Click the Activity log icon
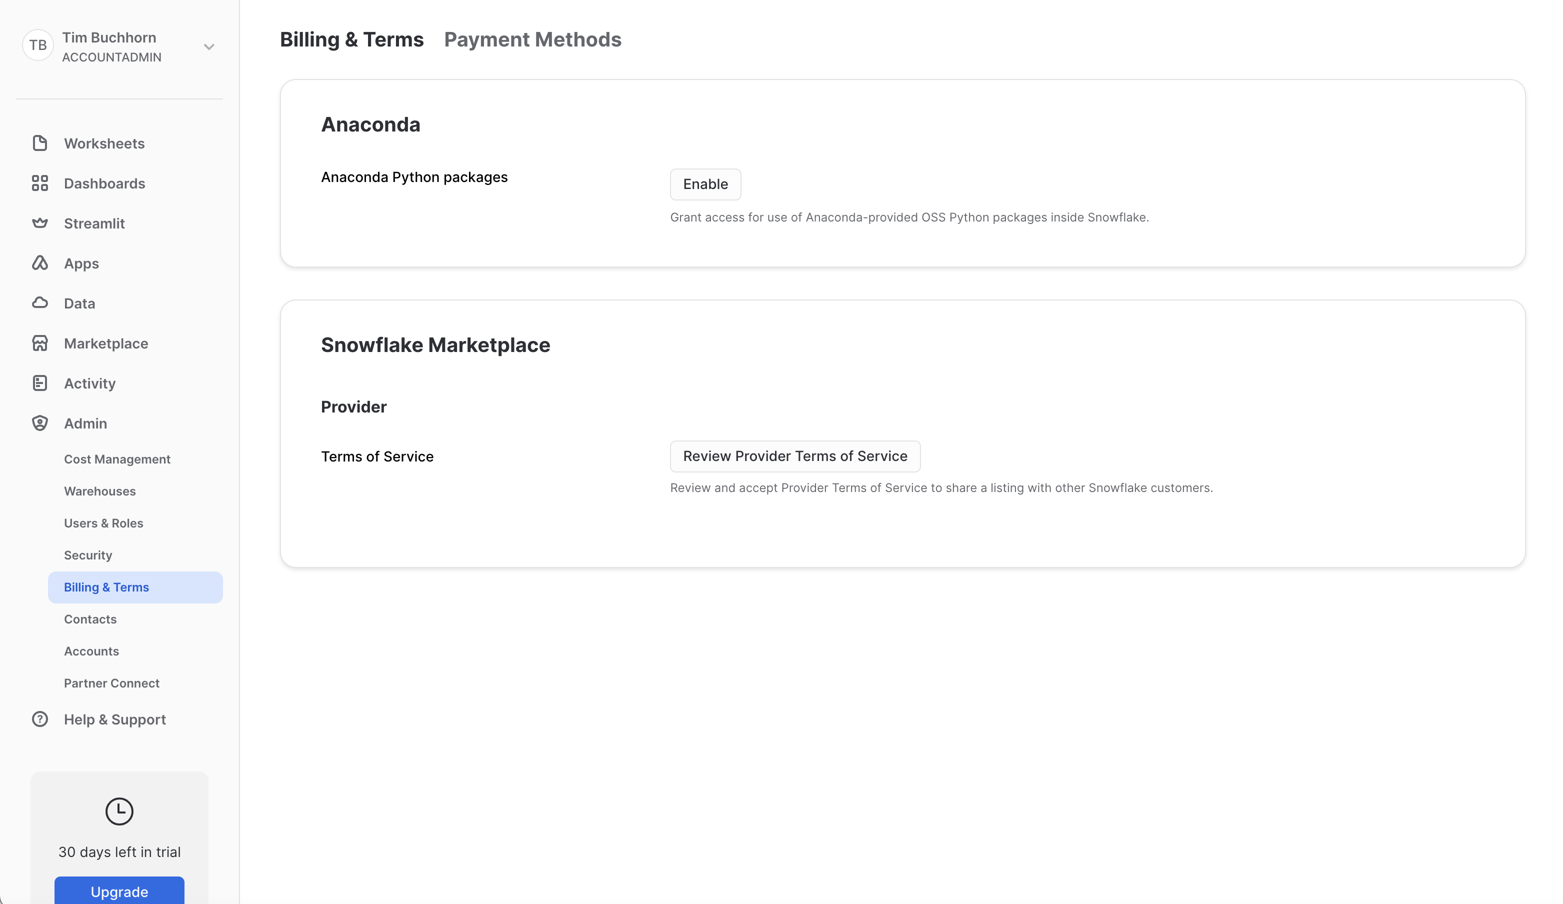 click(39, 383)
